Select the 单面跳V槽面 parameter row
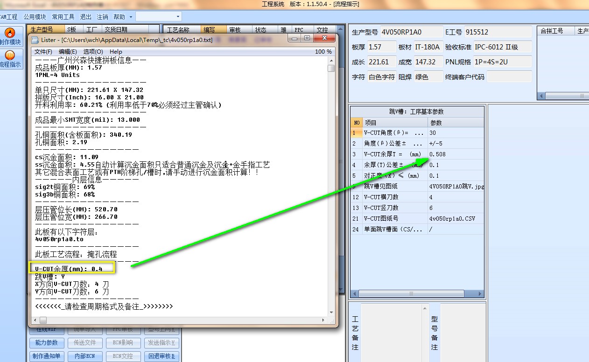Viewport: 589px width, 362px height. click(417, 229)
